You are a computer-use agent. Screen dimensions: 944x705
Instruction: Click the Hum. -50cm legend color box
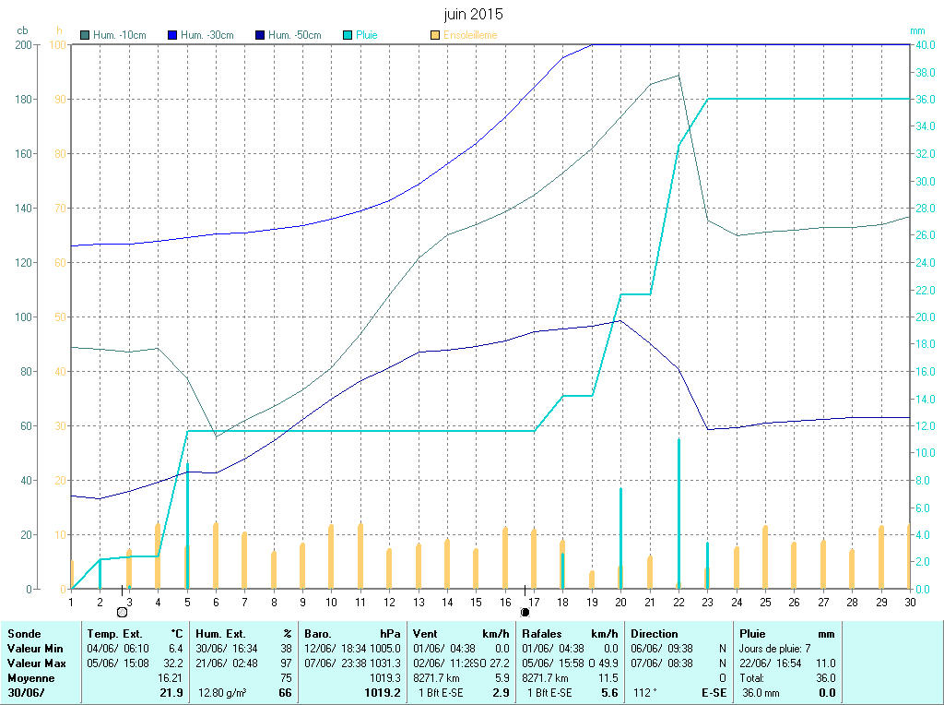(260, 35)
